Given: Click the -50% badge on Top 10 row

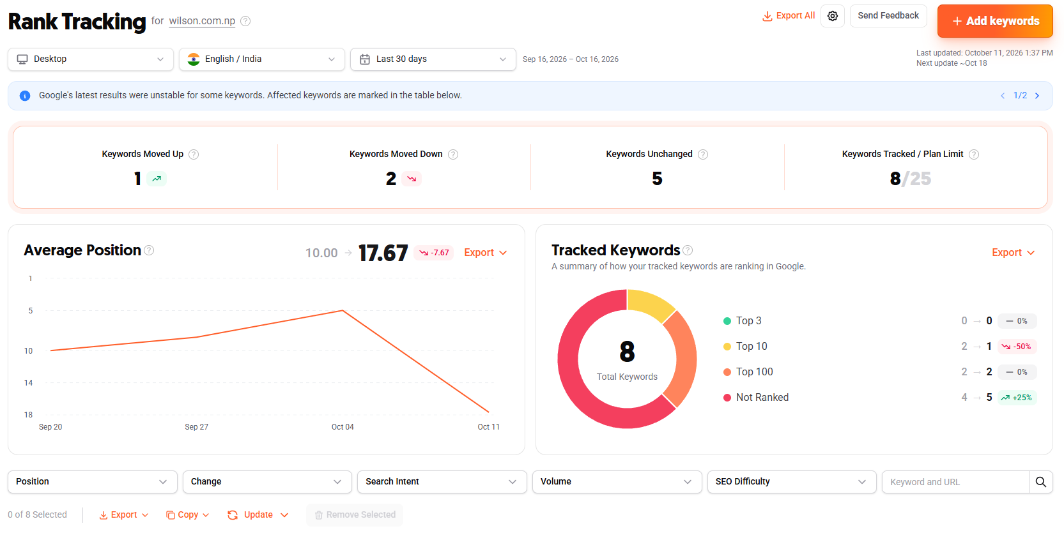Looking at the screenshot, I should [x=1017, y=347].
